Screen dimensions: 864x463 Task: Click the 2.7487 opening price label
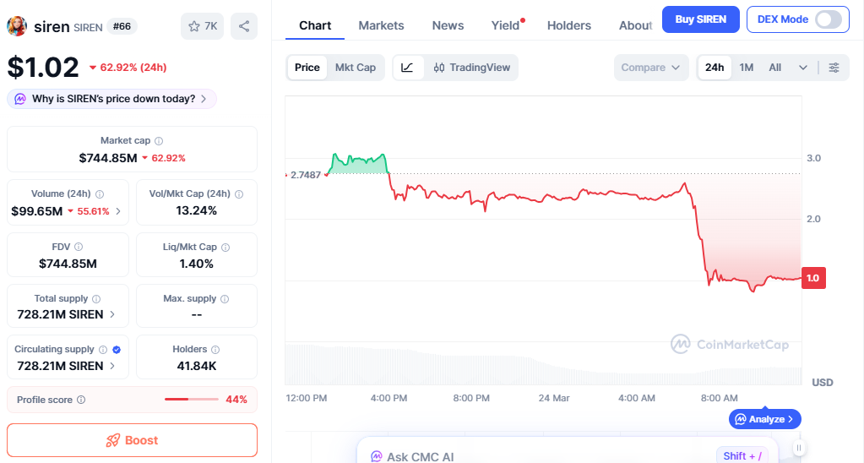(x=306, y=175)
